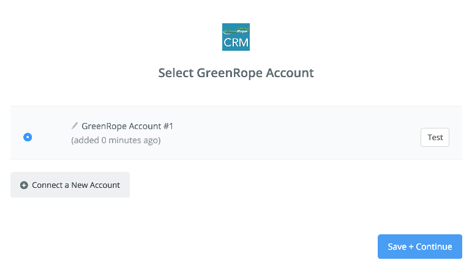Click the GreenRope Account #1 name label
This screenshot has height=271, width=472.
click(x=127, y=126)
